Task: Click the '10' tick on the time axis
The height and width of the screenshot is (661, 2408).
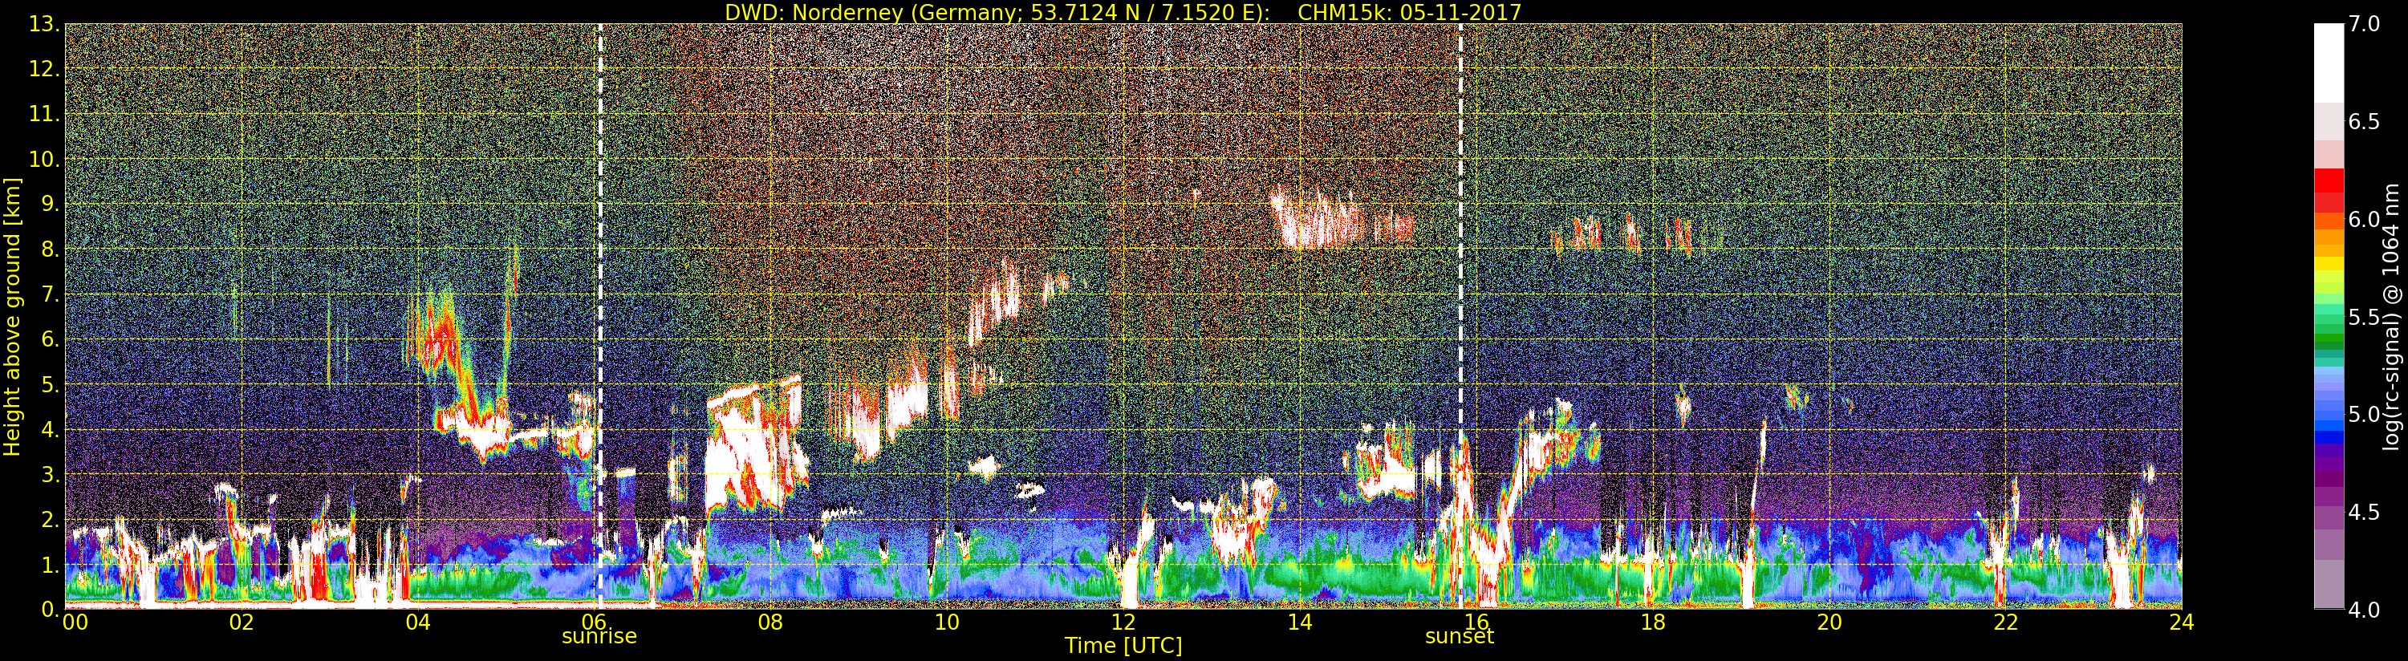Action: pyautogui.click(x=947, y=622)
